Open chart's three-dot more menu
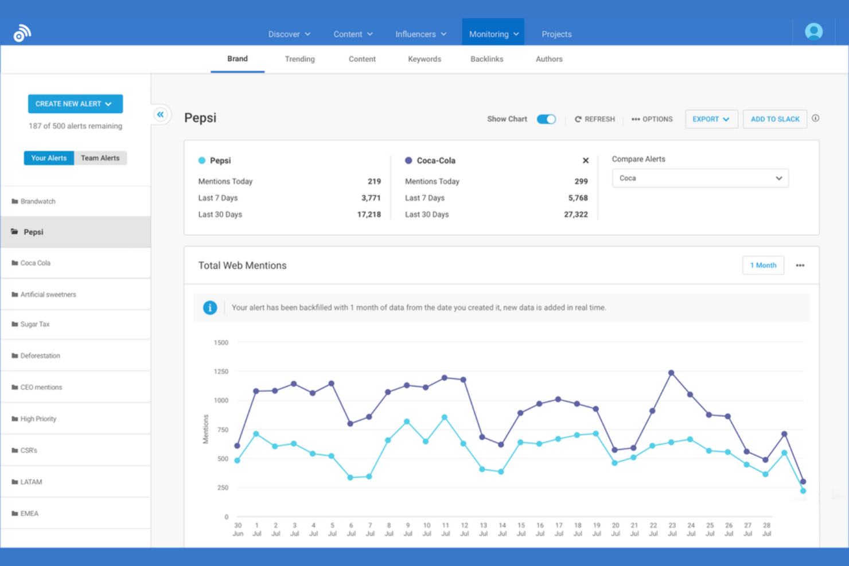This screenshot has width=849, height=566. [800, 266]
